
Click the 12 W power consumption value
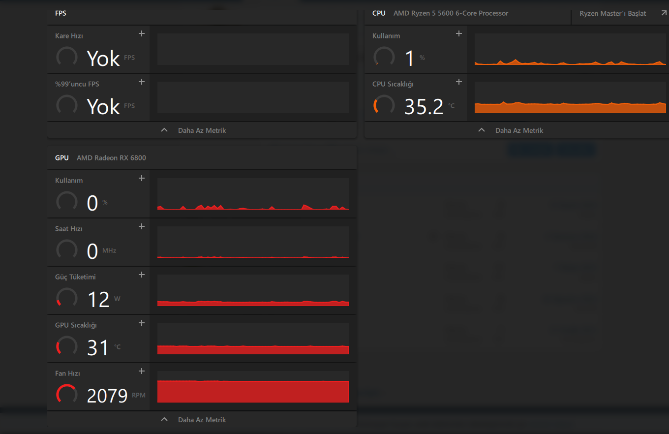(x=98, y=299)
